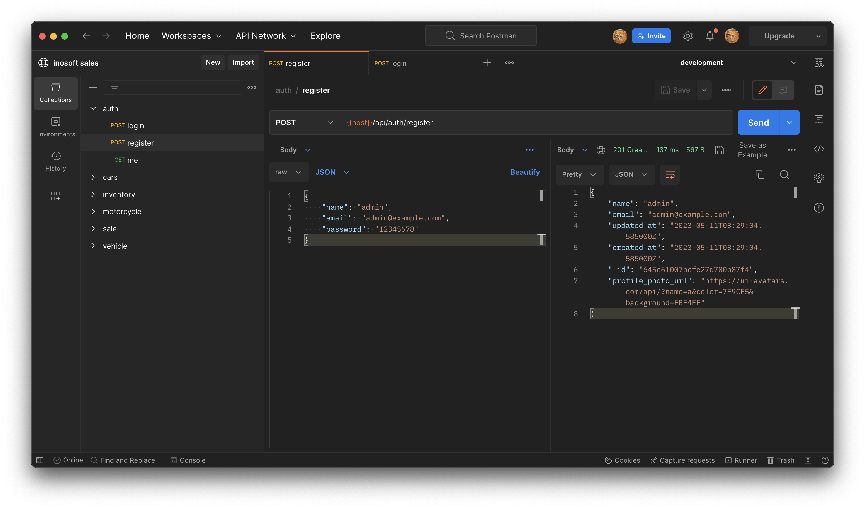This screenshot has height=509, width=865.
Task: Click Save as Example
Action: click(x=752, y=150)
